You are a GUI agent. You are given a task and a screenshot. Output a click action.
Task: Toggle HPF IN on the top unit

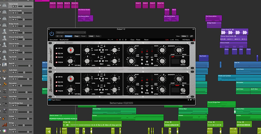[x=57, y=48]
